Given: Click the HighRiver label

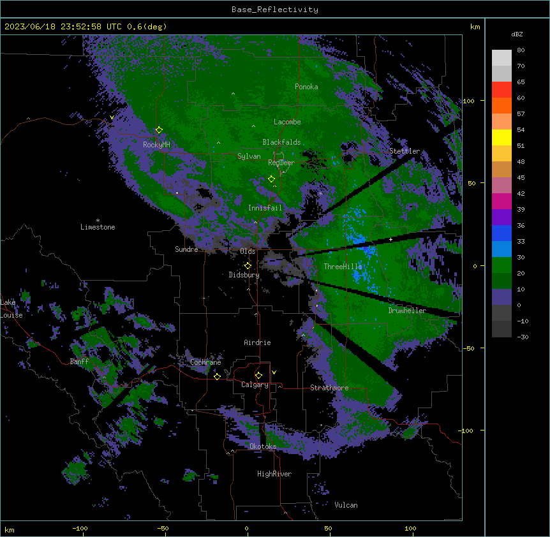Looking at the screenshot, I should 274,474.
